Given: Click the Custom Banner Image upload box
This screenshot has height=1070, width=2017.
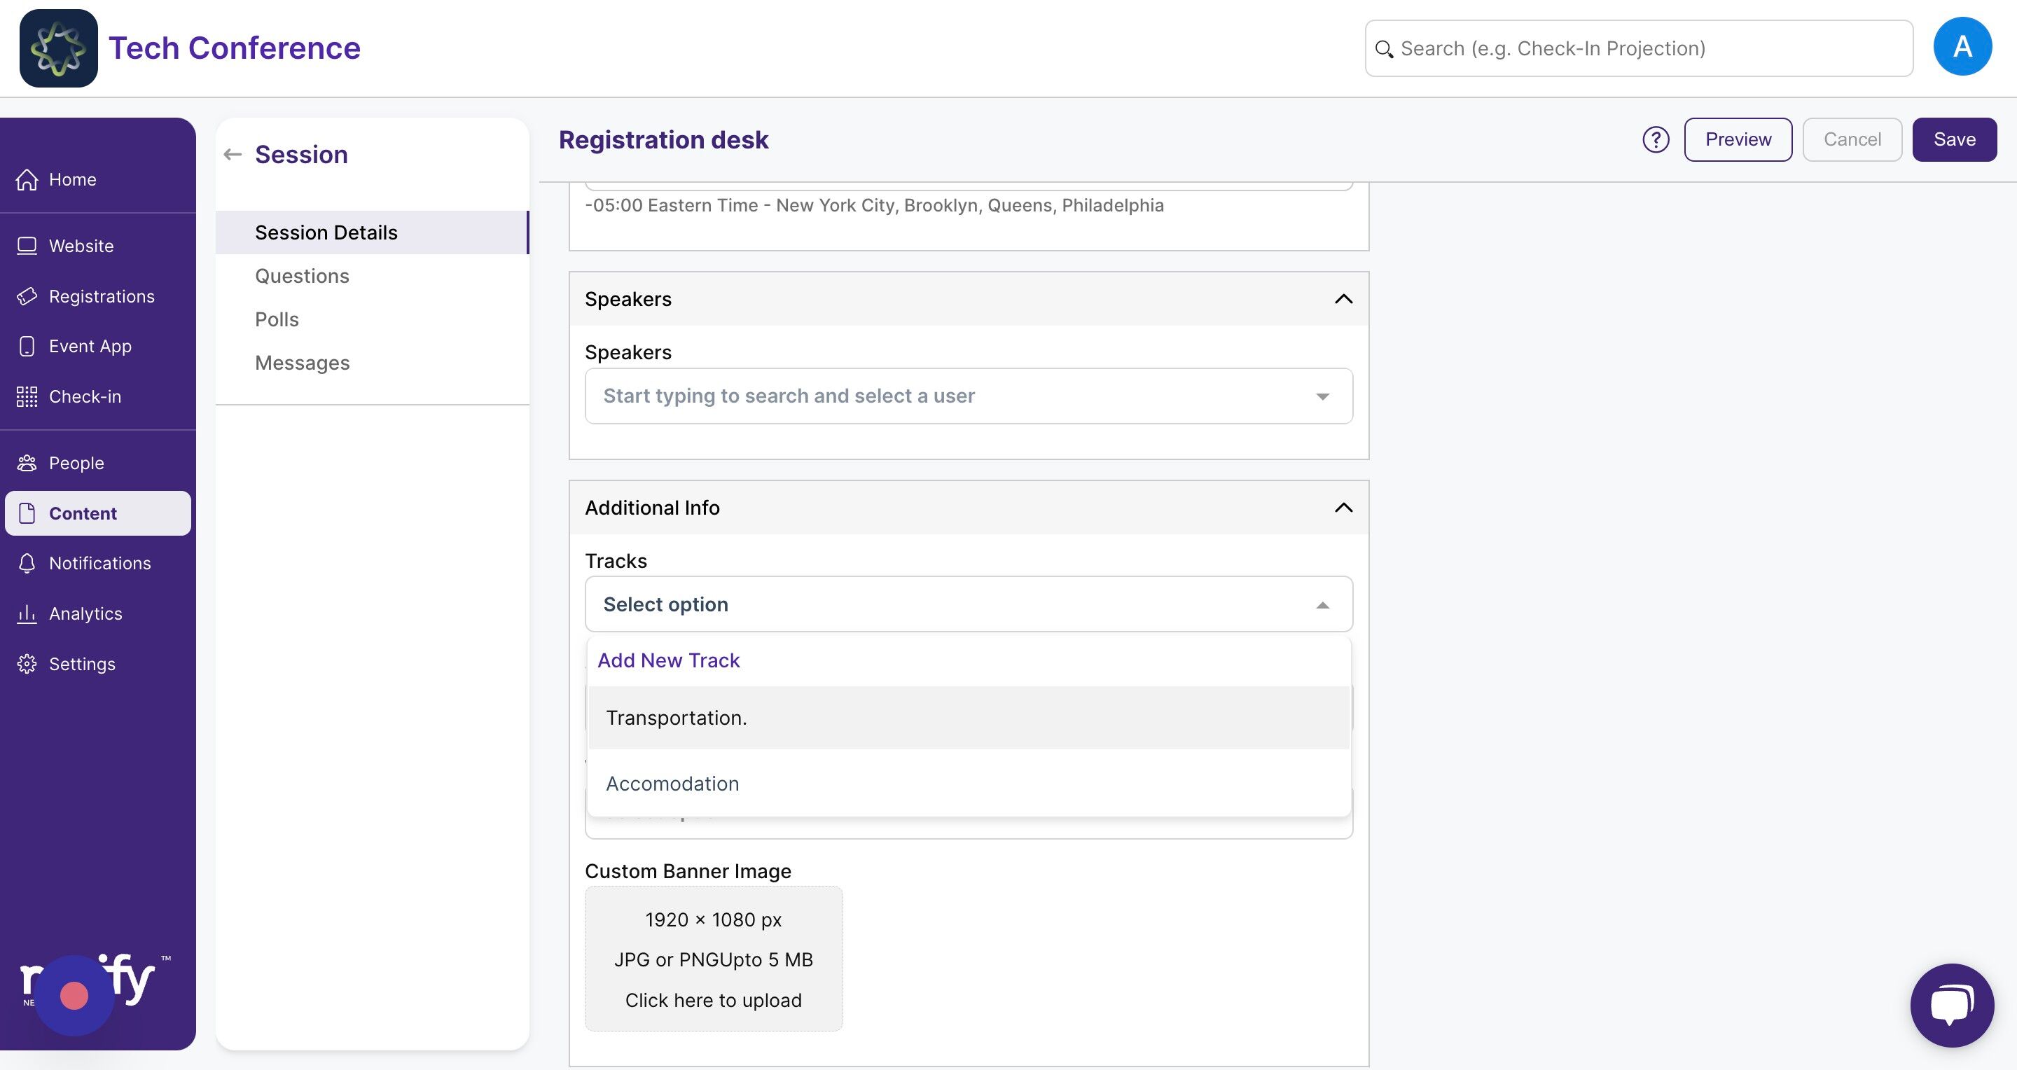Looking at the screenshot, I should pyautogui.click(x=714, y=959).
